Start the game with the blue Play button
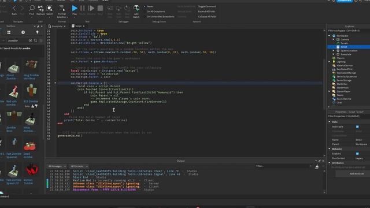 75,9
